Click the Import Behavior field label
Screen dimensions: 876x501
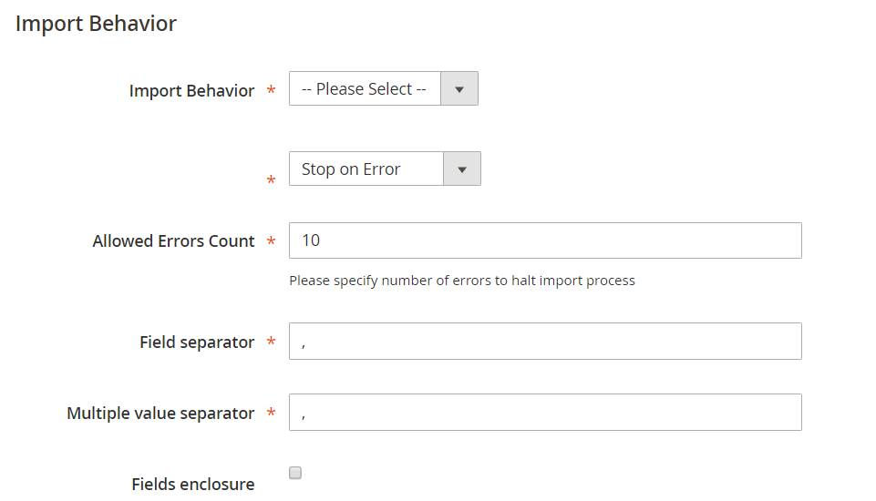(191, 90)
